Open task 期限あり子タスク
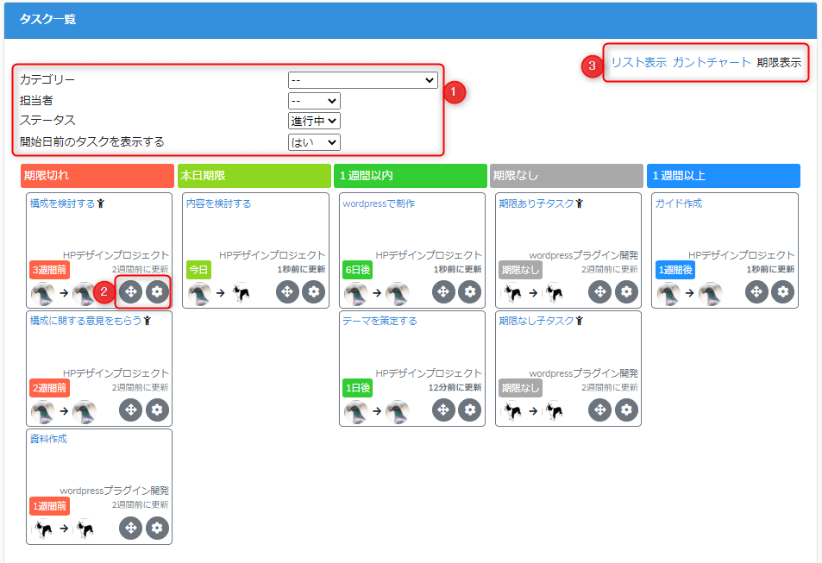This screenshot has height=563, width=822. (x=536, y=203)
